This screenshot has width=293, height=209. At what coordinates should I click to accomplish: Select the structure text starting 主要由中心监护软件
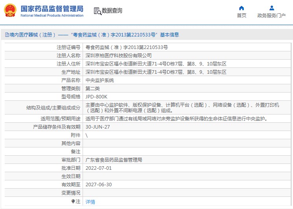click(182, 108)
